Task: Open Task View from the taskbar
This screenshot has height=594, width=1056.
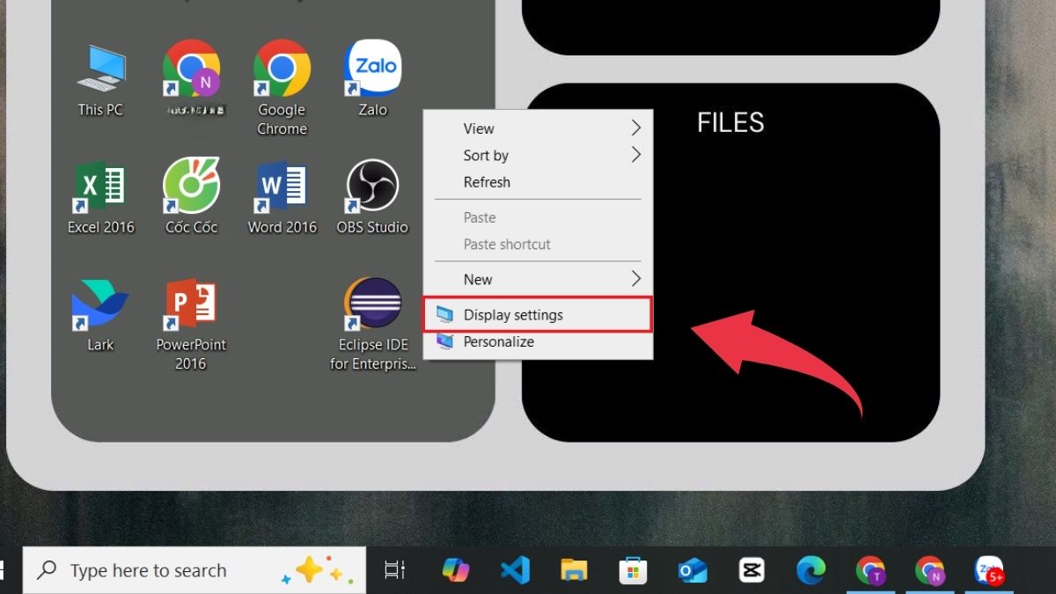Action: (x=395, y=570)
